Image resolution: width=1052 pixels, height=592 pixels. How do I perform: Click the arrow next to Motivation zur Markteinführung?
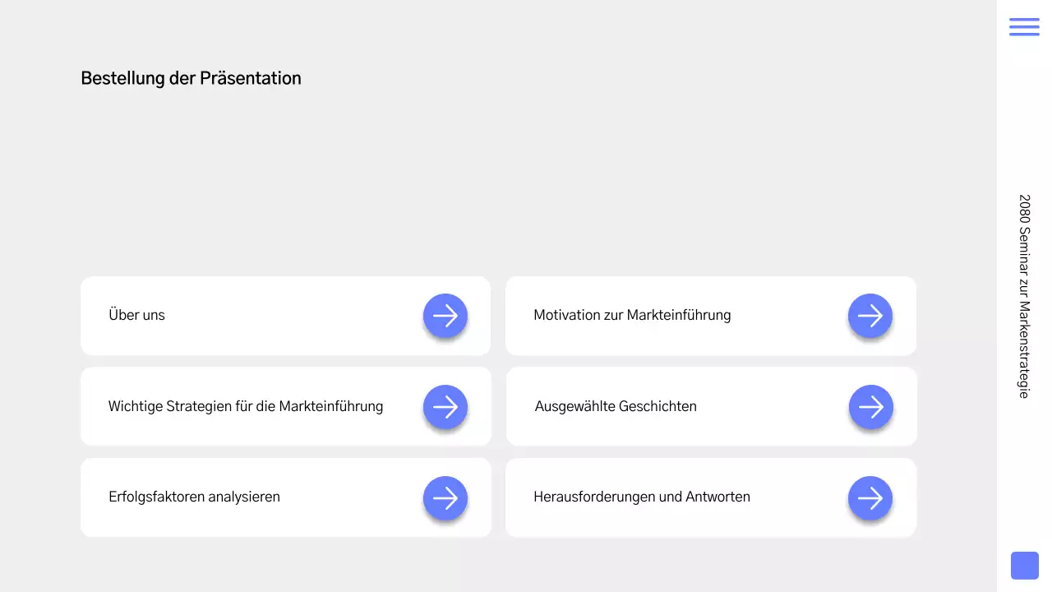870,316
